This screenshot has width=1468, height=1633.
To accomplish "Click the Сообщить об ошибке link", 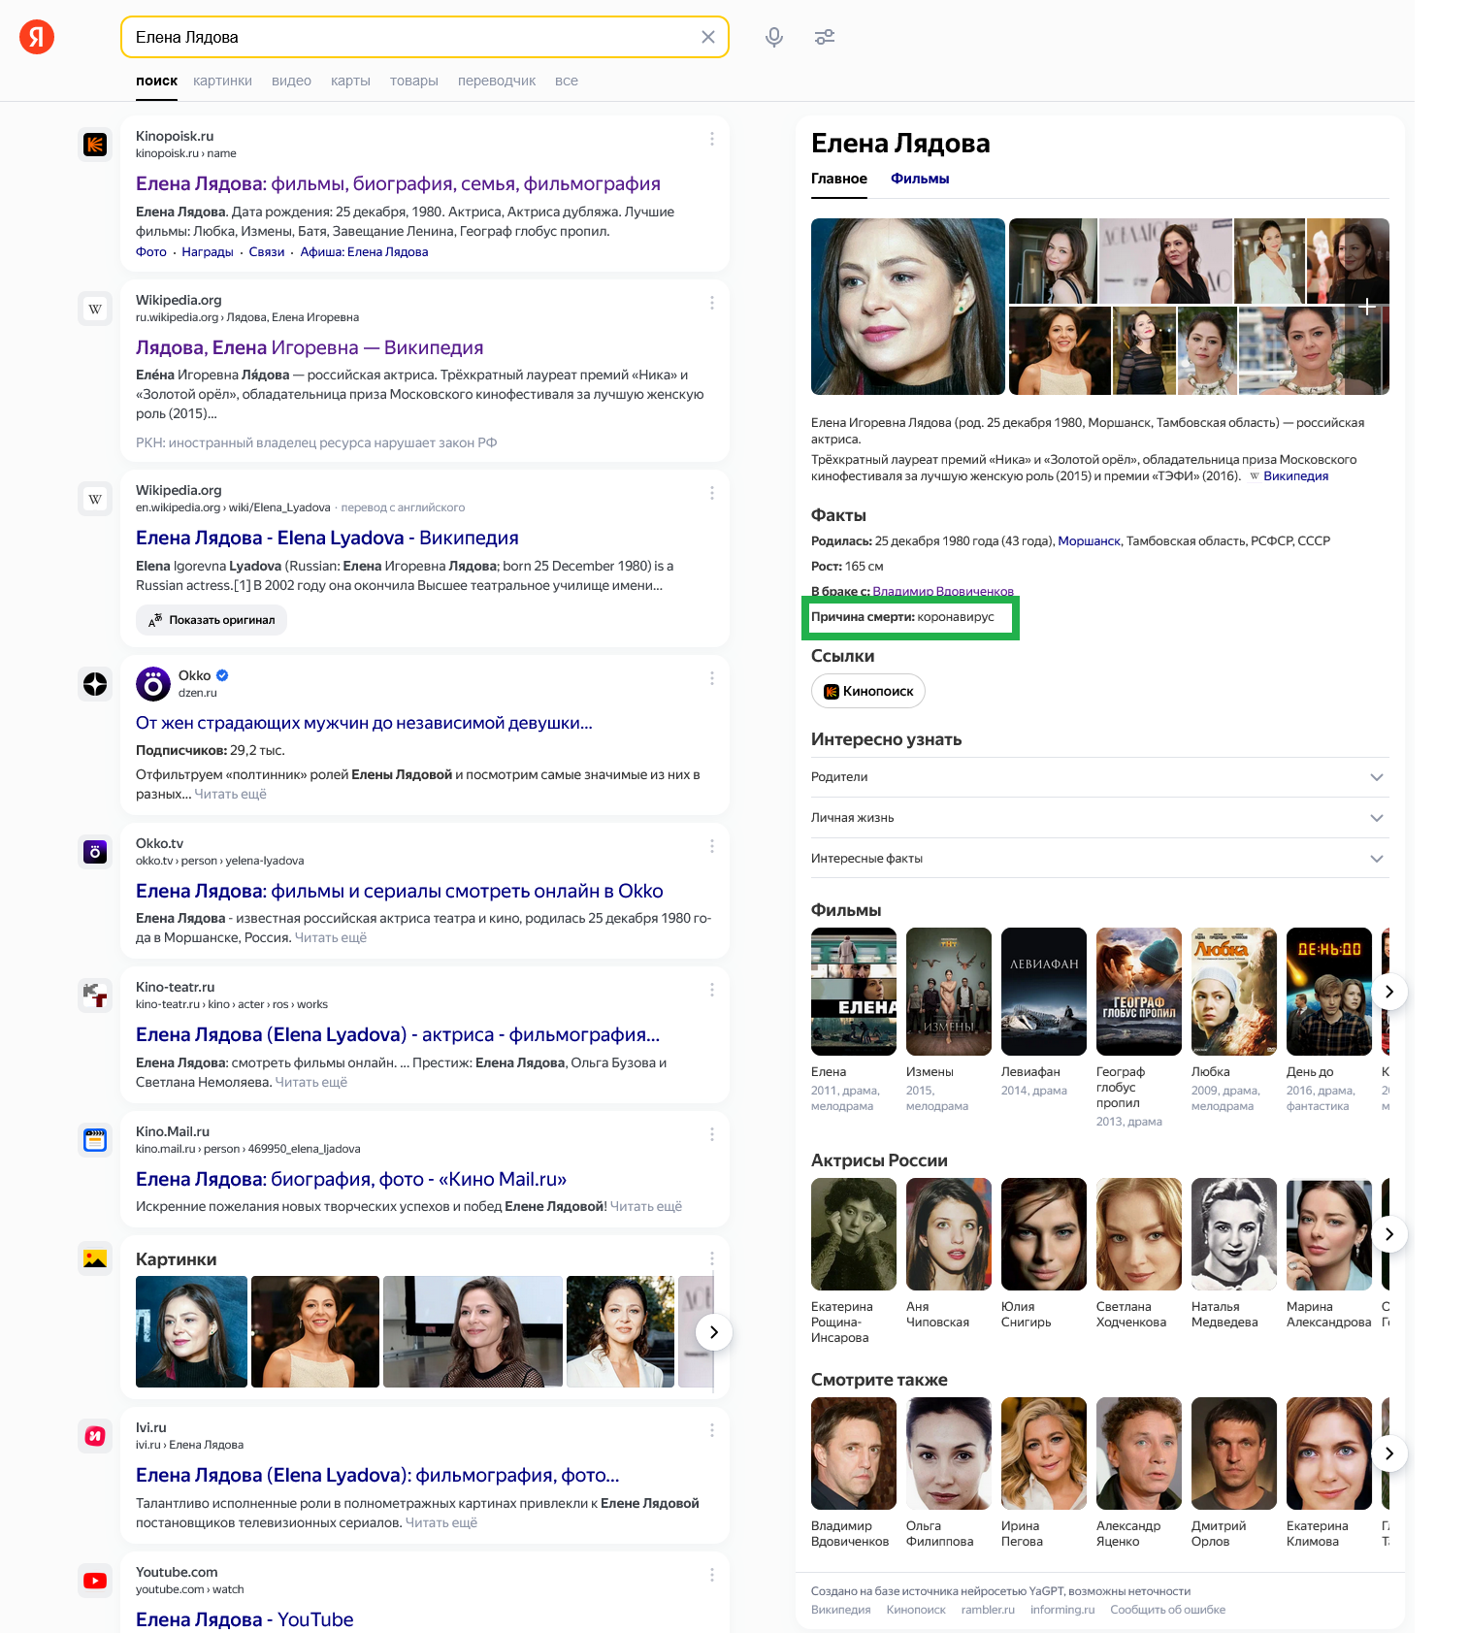I will coord(1167,1610).
